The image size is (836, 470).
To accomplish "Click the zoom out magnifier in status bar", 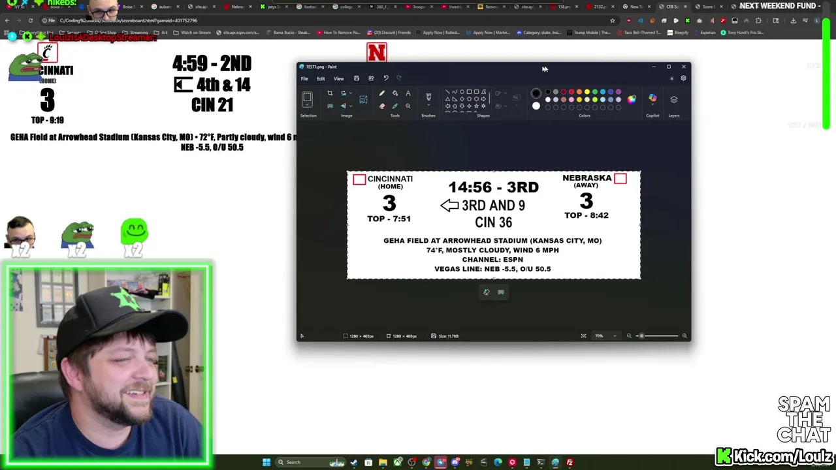I will 629,336.
